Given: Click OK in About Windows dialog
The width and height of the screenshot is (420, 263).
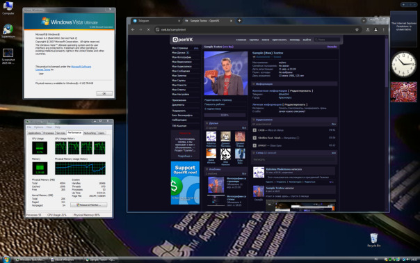Looking at the screenshot, I should point(104,93).
